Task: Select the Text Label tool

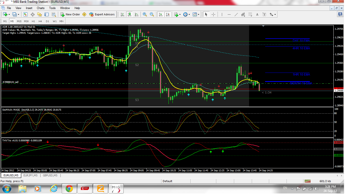Action: click(x=264, y=14)
